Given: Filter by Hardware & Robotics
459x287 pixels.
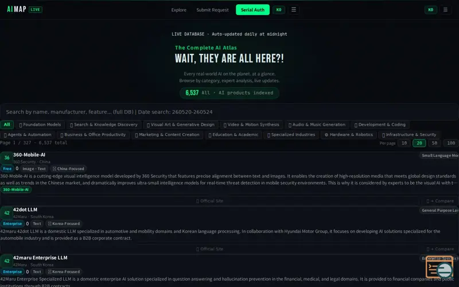Looking at the screenshot, I should 349,135.
